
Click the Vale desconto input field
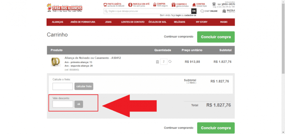63,104
